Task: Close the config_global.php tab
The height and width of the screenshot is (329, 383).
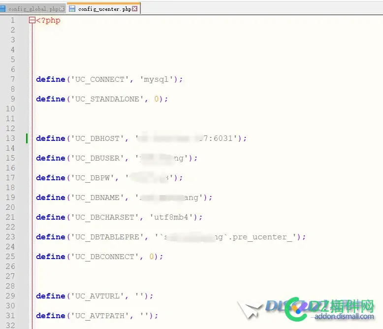Action: point(62,9)
